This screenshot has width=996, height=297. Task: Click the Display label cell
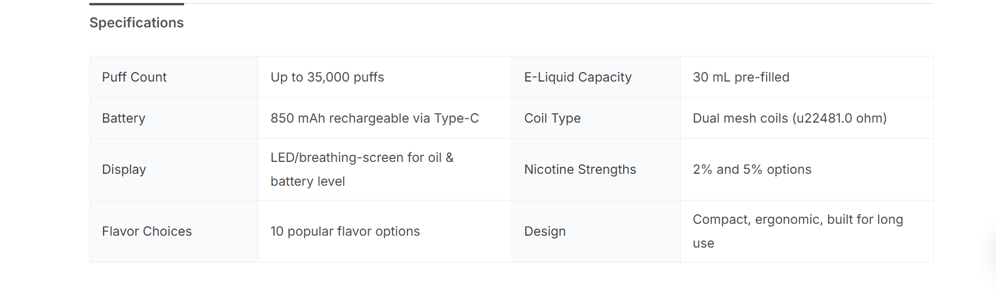pyautogui.click(x=124, y=170)
